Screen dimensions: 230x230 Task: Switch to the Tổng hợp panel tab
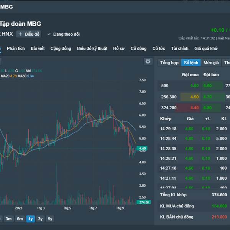169,62
